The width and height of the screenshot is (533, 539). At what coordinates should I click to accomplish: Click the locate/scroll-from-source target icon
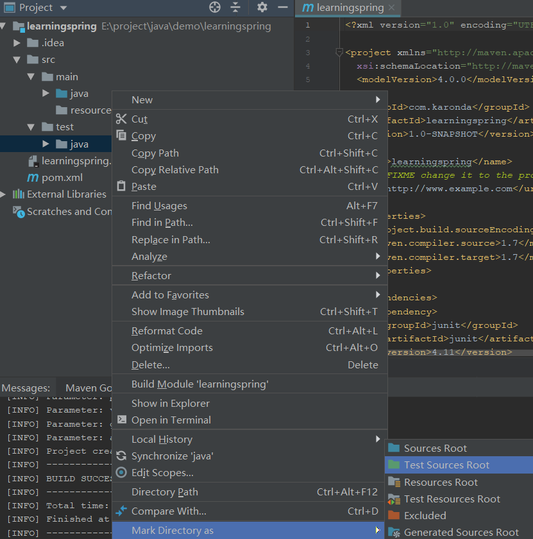(215, 7)
